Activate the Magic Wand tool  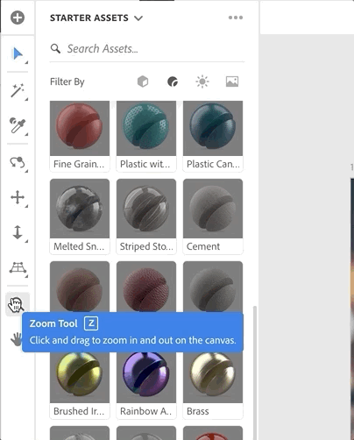[18, 90]
